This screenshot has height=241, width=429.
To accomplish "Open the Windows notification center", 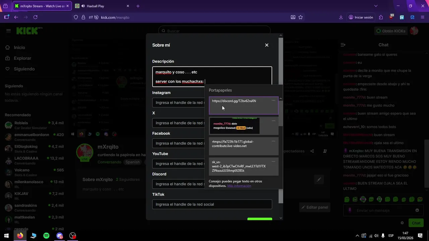I will [x=420, y=236].
